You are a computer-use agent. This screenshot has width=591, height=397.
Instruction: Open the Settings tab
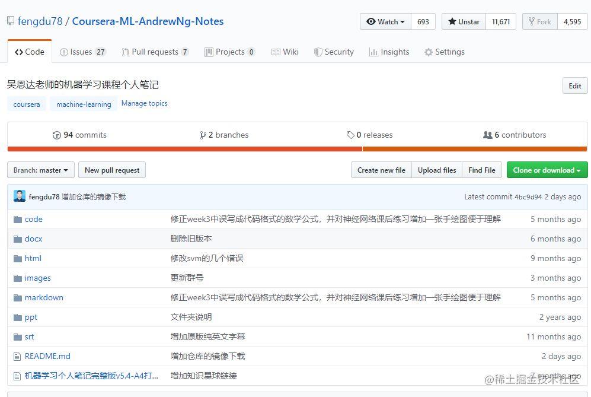pos(444,52)
